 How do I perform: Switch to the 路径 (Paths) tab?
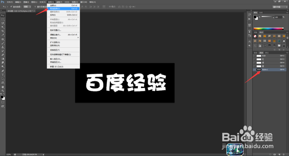(x=267, y=53)
